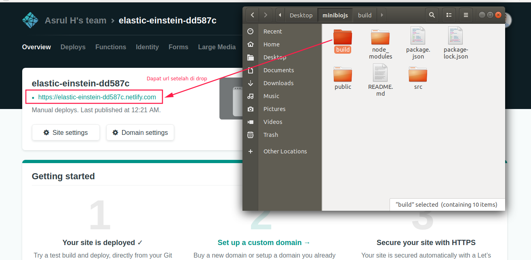Select build in the path bar

point(365,15)
